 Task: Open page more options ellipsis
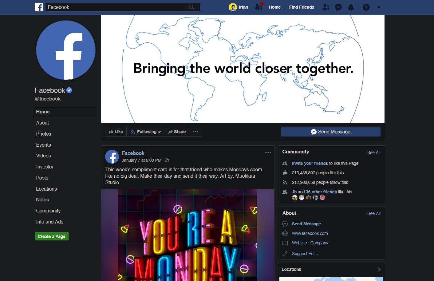coord(195,132)
